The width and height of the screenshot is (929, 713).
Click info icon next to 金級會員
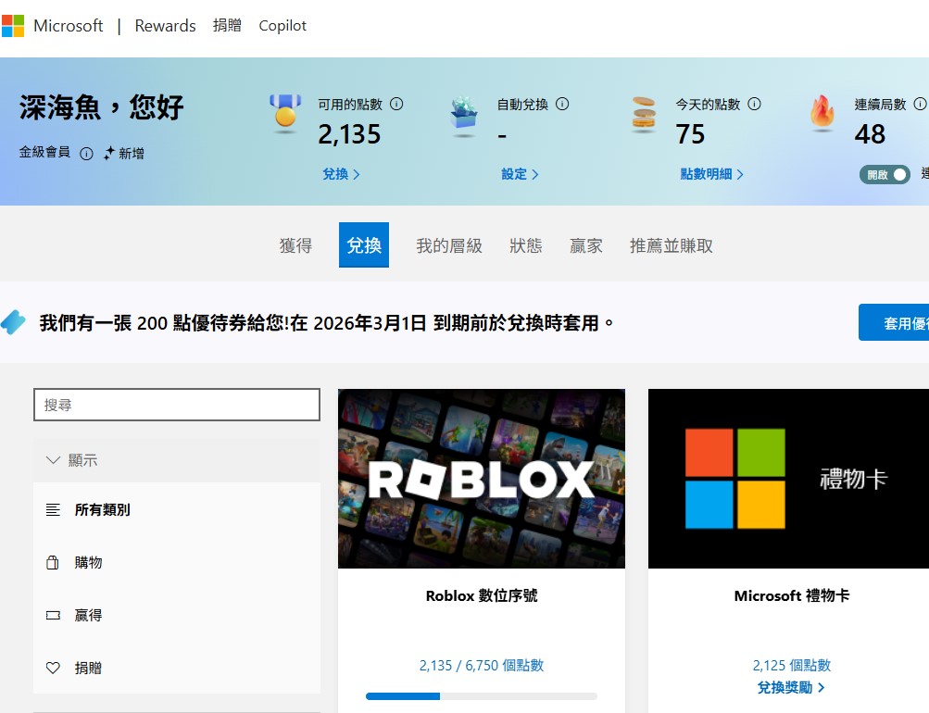(x=86, y=154)
